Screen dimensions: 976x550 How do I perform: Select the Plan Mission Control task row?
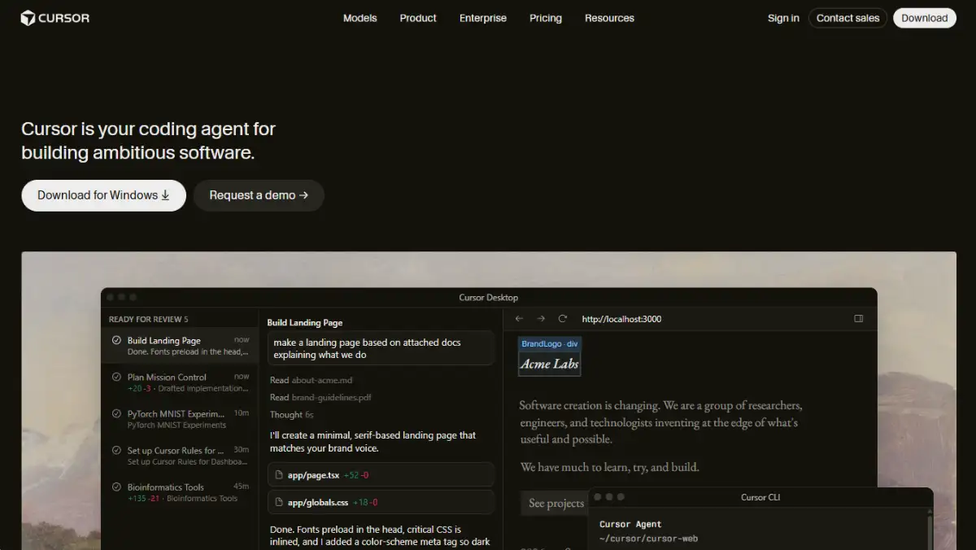tap(180, 382)
